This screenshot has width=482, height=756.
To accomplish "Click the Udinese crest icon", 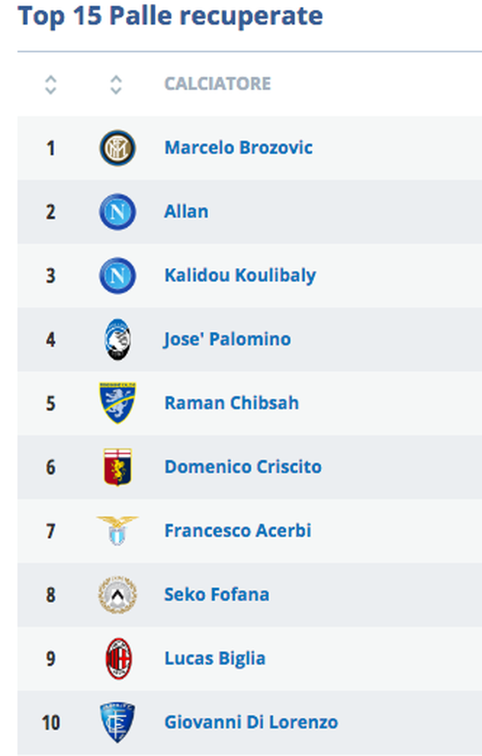I will (117, 595).
